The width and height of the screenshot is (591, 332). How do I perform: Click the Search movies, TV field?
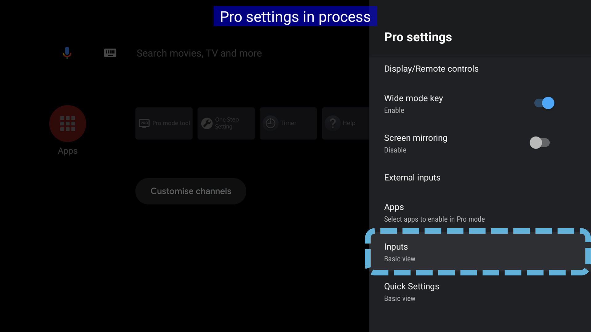pos(199,53)
